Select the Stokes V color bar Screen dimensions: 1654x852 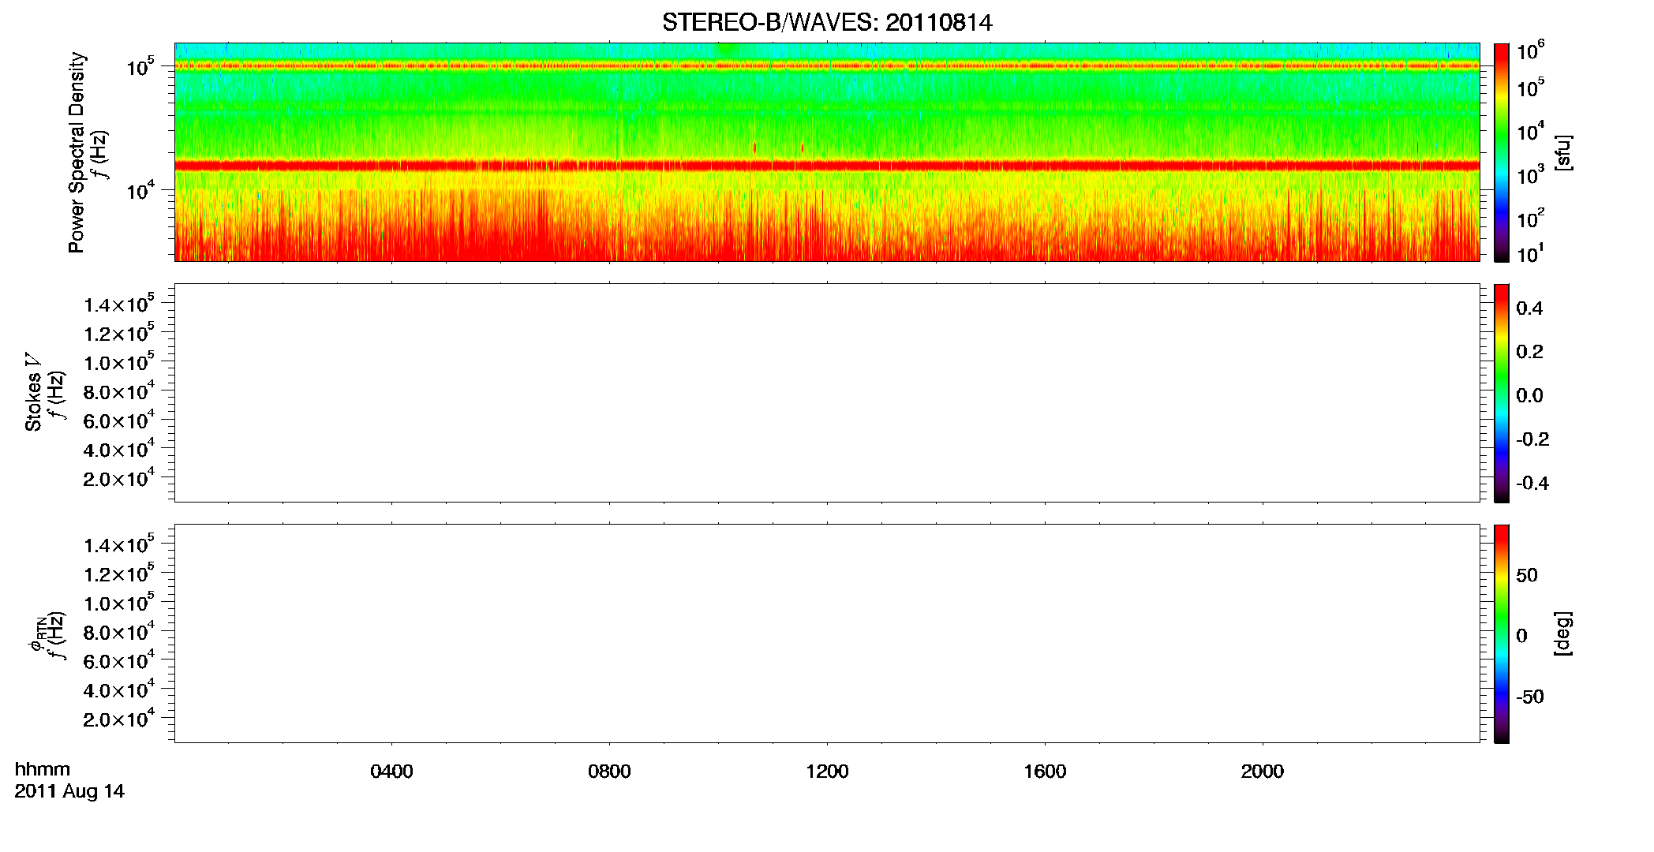[1502, 393]
